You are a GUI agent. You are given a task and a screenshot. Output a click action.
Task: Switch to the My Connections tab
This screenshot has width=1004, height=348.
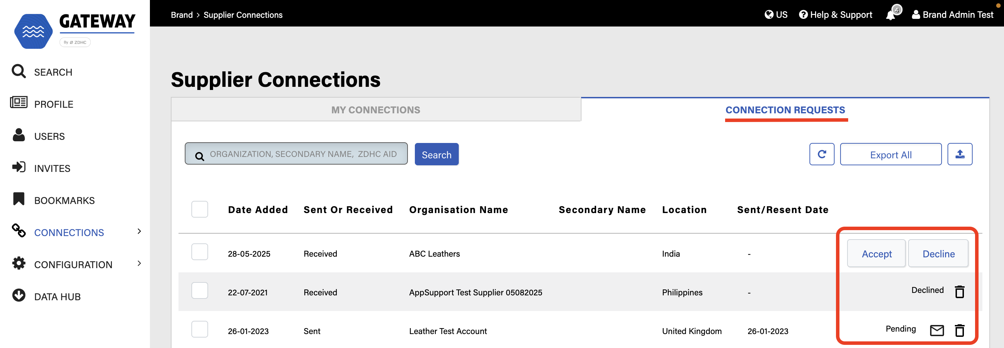pyautogui.click(x=375, y=109)
